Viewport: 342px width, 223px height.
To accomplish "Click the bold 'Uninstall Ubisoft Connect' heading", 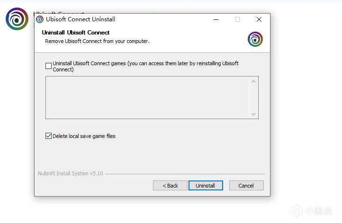I will [76, 33].
